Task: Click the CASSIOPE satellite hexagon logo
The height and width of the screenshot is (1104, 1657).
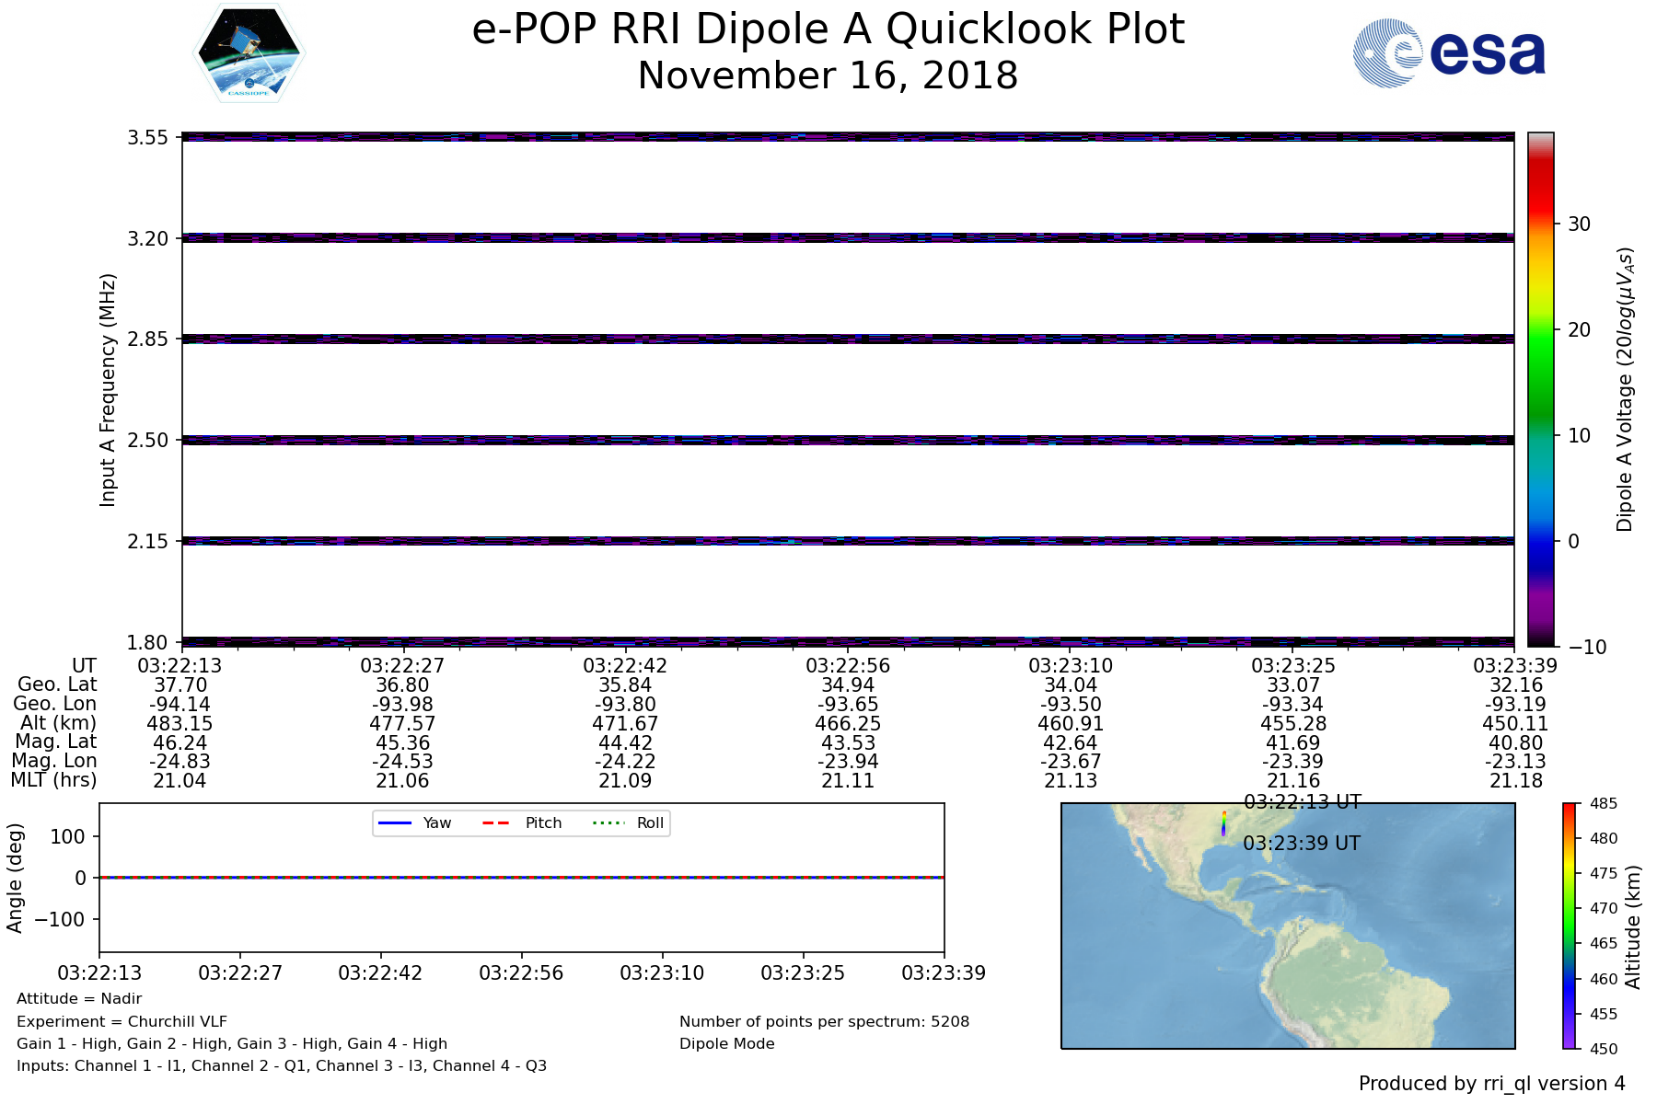Action: [x=249, y=53]
